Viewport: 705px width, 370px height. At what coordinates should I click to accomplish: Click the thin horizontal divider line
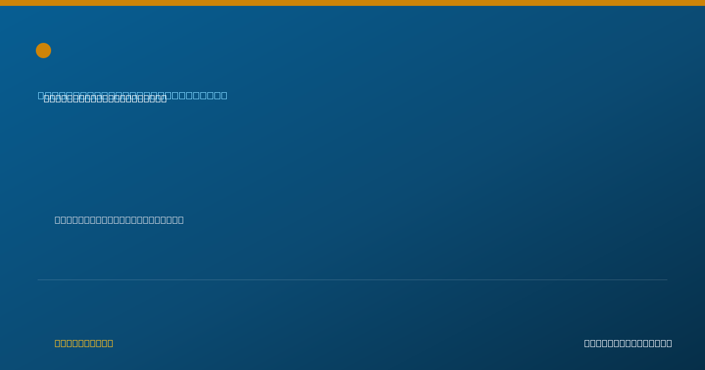352,280
